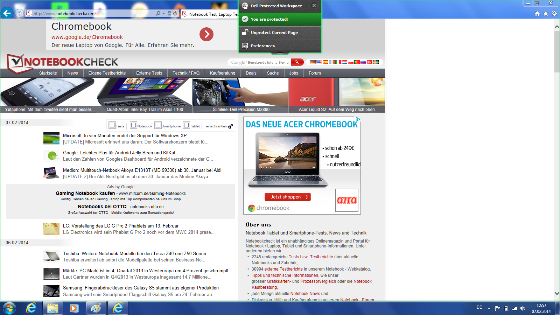Click the browser forward arrow button
This screenshot has height=315, width=560.
coord(19,13)
